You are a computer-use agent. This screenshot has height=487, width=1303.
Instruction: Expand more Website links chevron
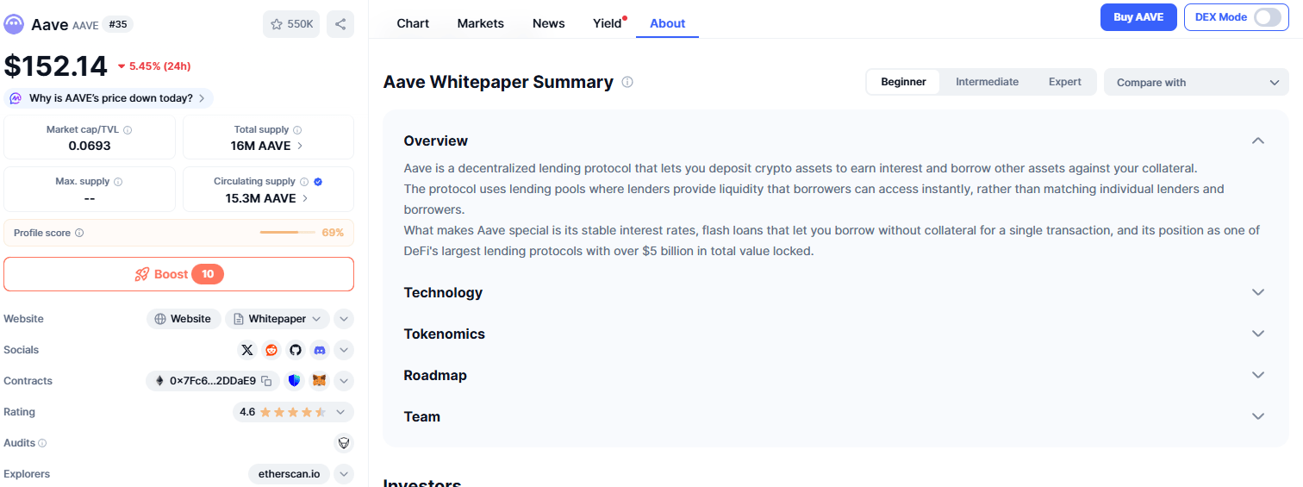tap(344, 319)
